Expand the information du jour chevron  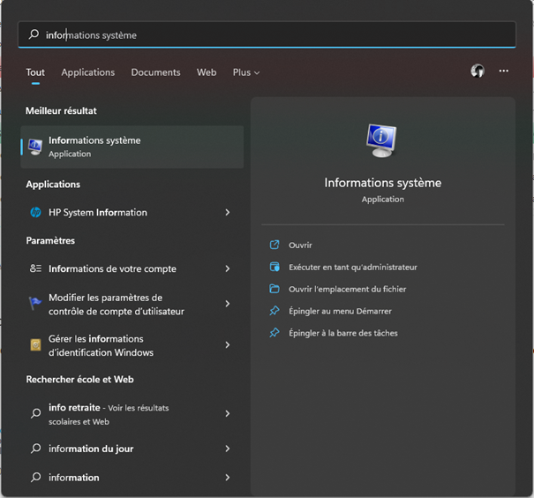228,449
